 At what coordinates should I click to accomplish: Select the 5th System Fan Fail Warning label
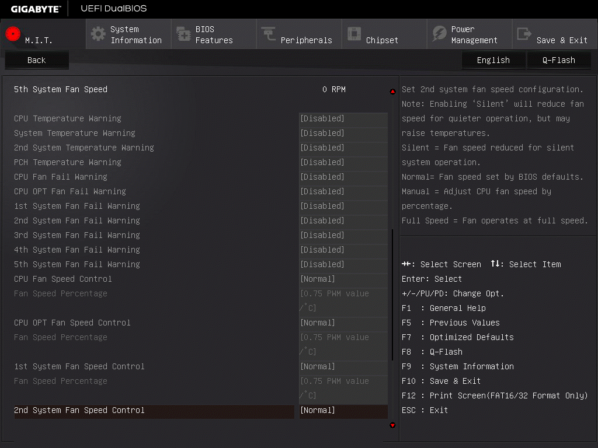[77, 264]
